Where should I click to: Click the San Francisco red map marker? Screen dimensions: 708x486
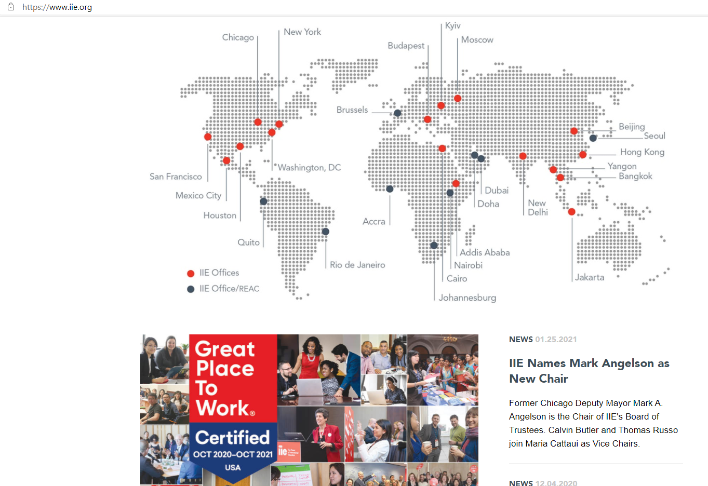click(x=208, y=137)
